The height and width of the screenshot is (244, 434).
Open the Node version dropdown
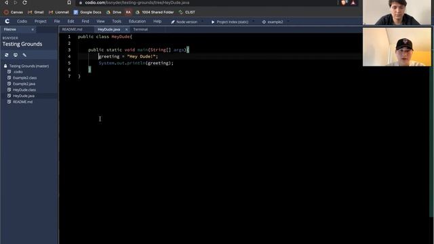pyautogui.click(x=186, y=22)
